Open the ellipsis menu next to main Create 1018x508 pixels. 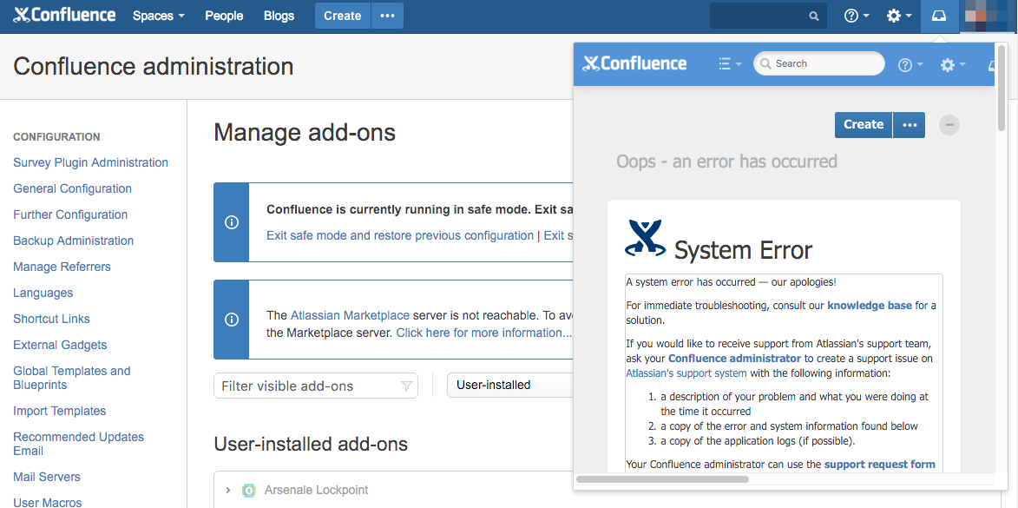coord(388,16)
